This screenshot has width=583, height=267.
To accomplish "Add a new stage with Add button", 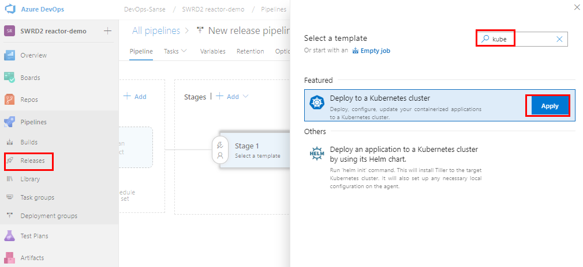I will coord(228,97).
